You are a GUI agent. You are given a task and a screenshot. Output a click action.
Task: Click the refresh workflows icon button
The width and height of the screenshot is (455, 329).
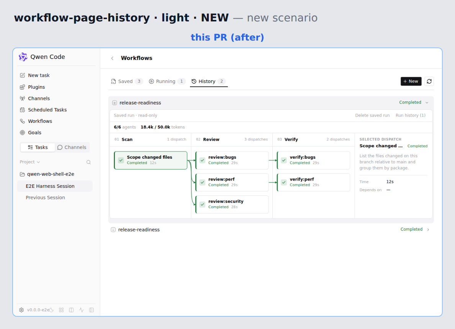(x=429, y=81)
